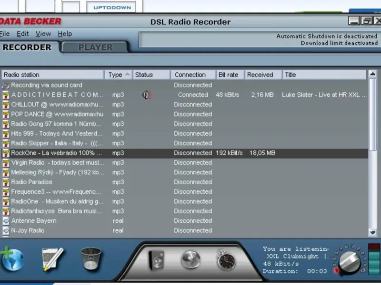
Task: Open the Help menu
Action: [65, 34]
